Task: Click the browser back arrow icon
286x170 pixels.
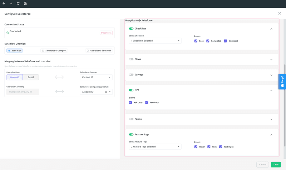Action: click(4, 4)
